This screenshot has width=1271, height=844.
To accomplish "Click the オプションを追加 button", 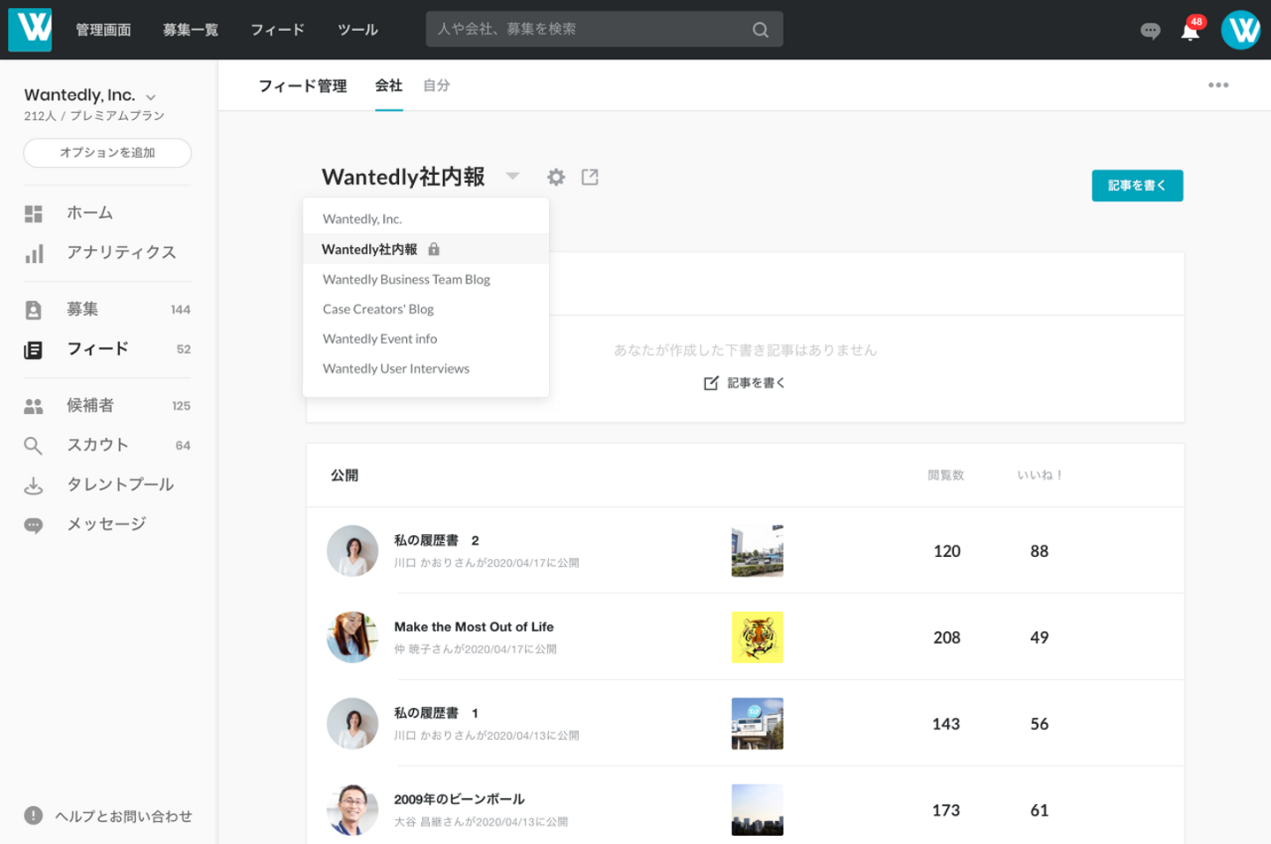I will coord(107,153).
